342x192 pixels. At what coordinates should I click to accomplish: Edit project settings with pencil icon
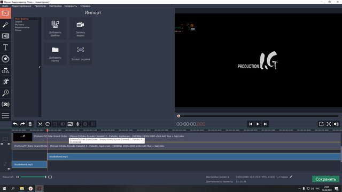click(x=291, y=177)
